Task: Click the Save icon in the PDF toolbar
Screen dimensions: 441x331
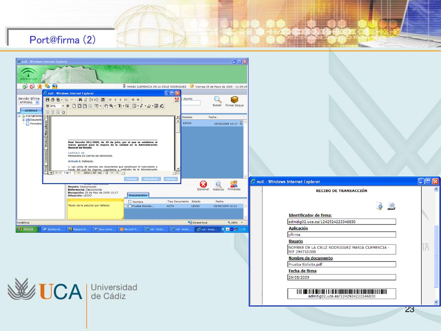Action: point(47,100)
